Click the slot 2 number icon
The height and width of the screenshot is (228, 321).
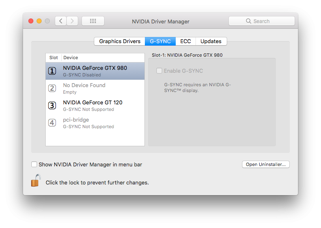[x=52, y=88]
